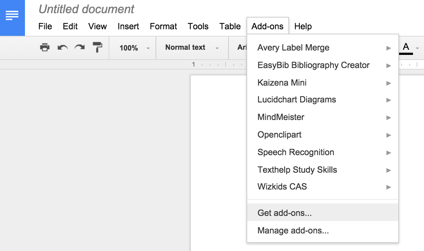This screenshot has width=424, height=251.
Task: Open the 100% zoom dropdown
Action: (x=134, y=48)
